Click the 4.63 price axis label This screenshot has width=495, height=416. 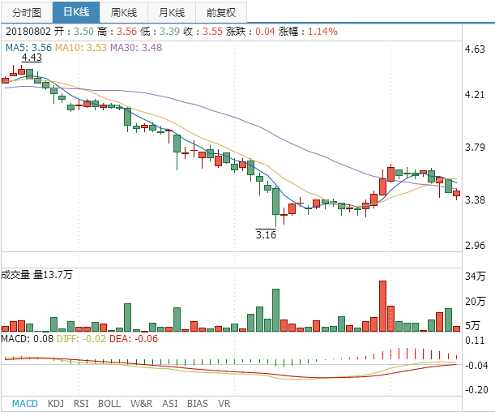(475, 49)
